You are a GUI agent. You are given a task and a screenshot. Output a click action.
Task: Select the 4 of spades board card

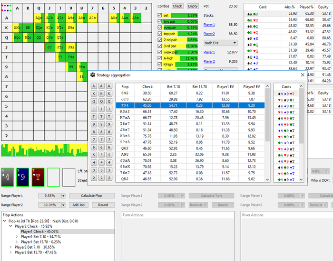[7, 177]
